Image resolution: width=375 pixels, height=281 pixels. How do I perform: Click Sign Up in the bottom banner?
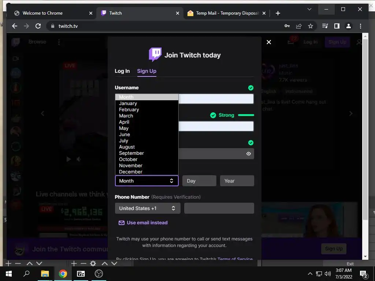coord(334,249)
